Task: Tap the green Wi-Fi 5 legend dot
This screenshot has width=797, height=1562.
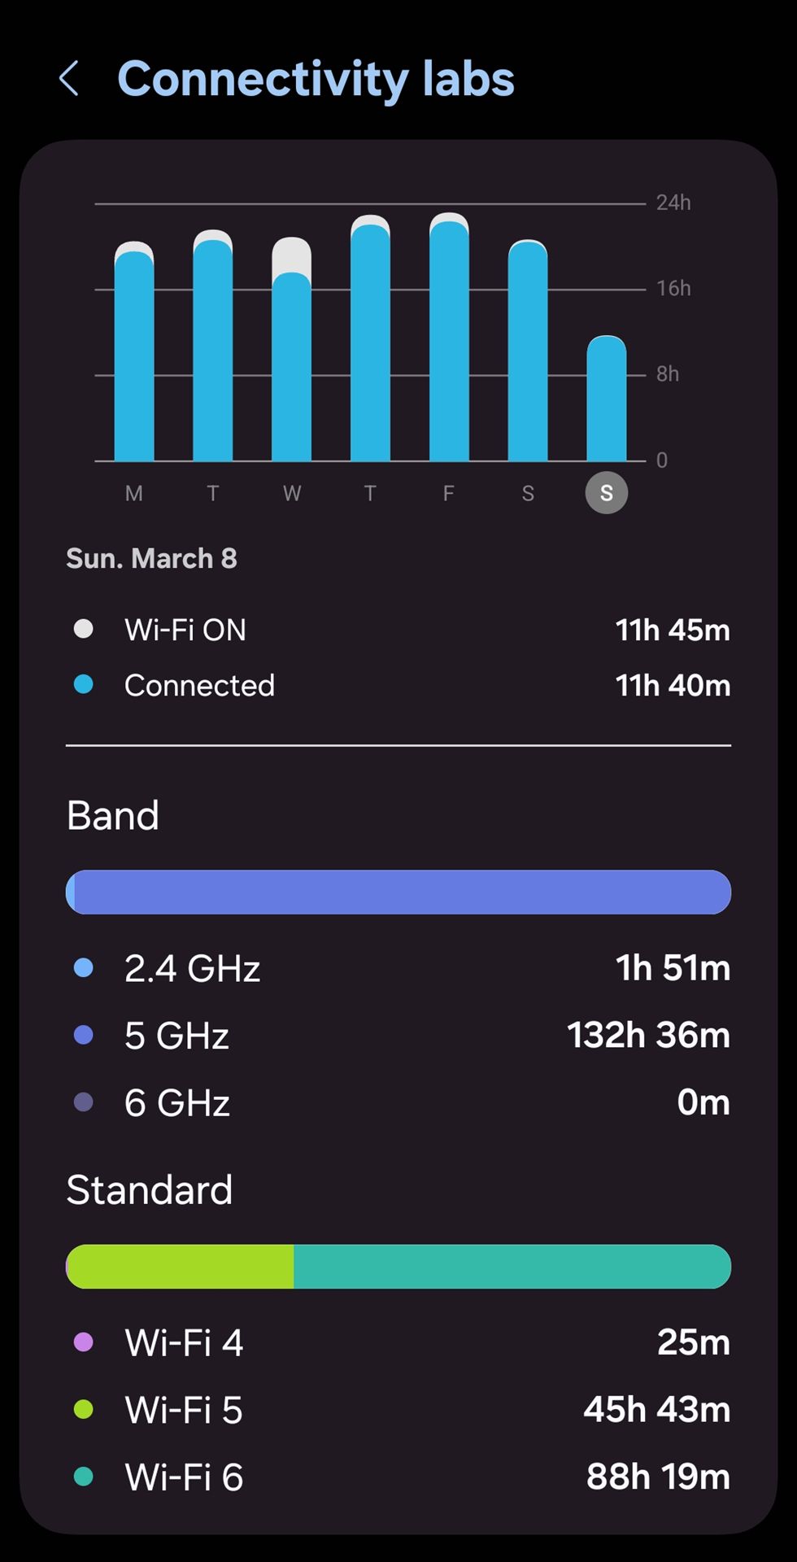Action: pos(83,1409)
